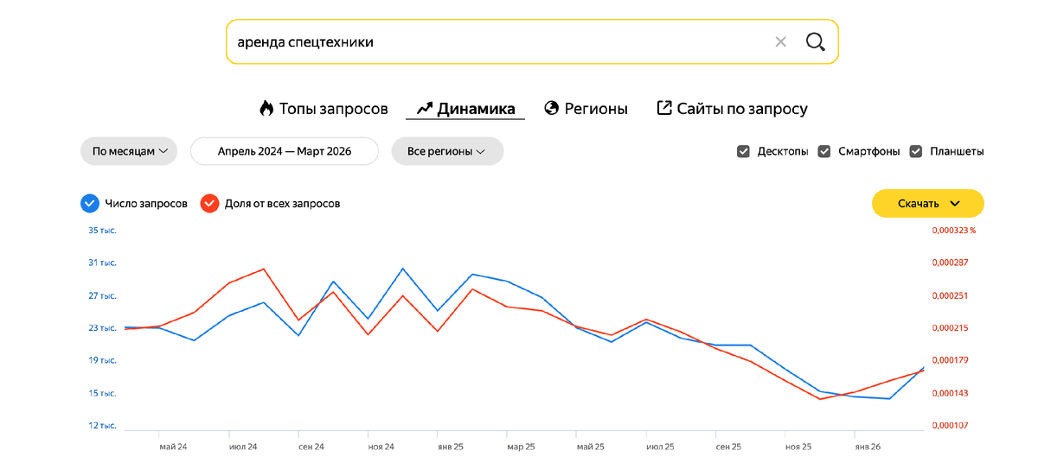The width and height of the screenshot is (1038, 469).
Task: Click the 23 тыс. axis label
Action: (102, 328)
